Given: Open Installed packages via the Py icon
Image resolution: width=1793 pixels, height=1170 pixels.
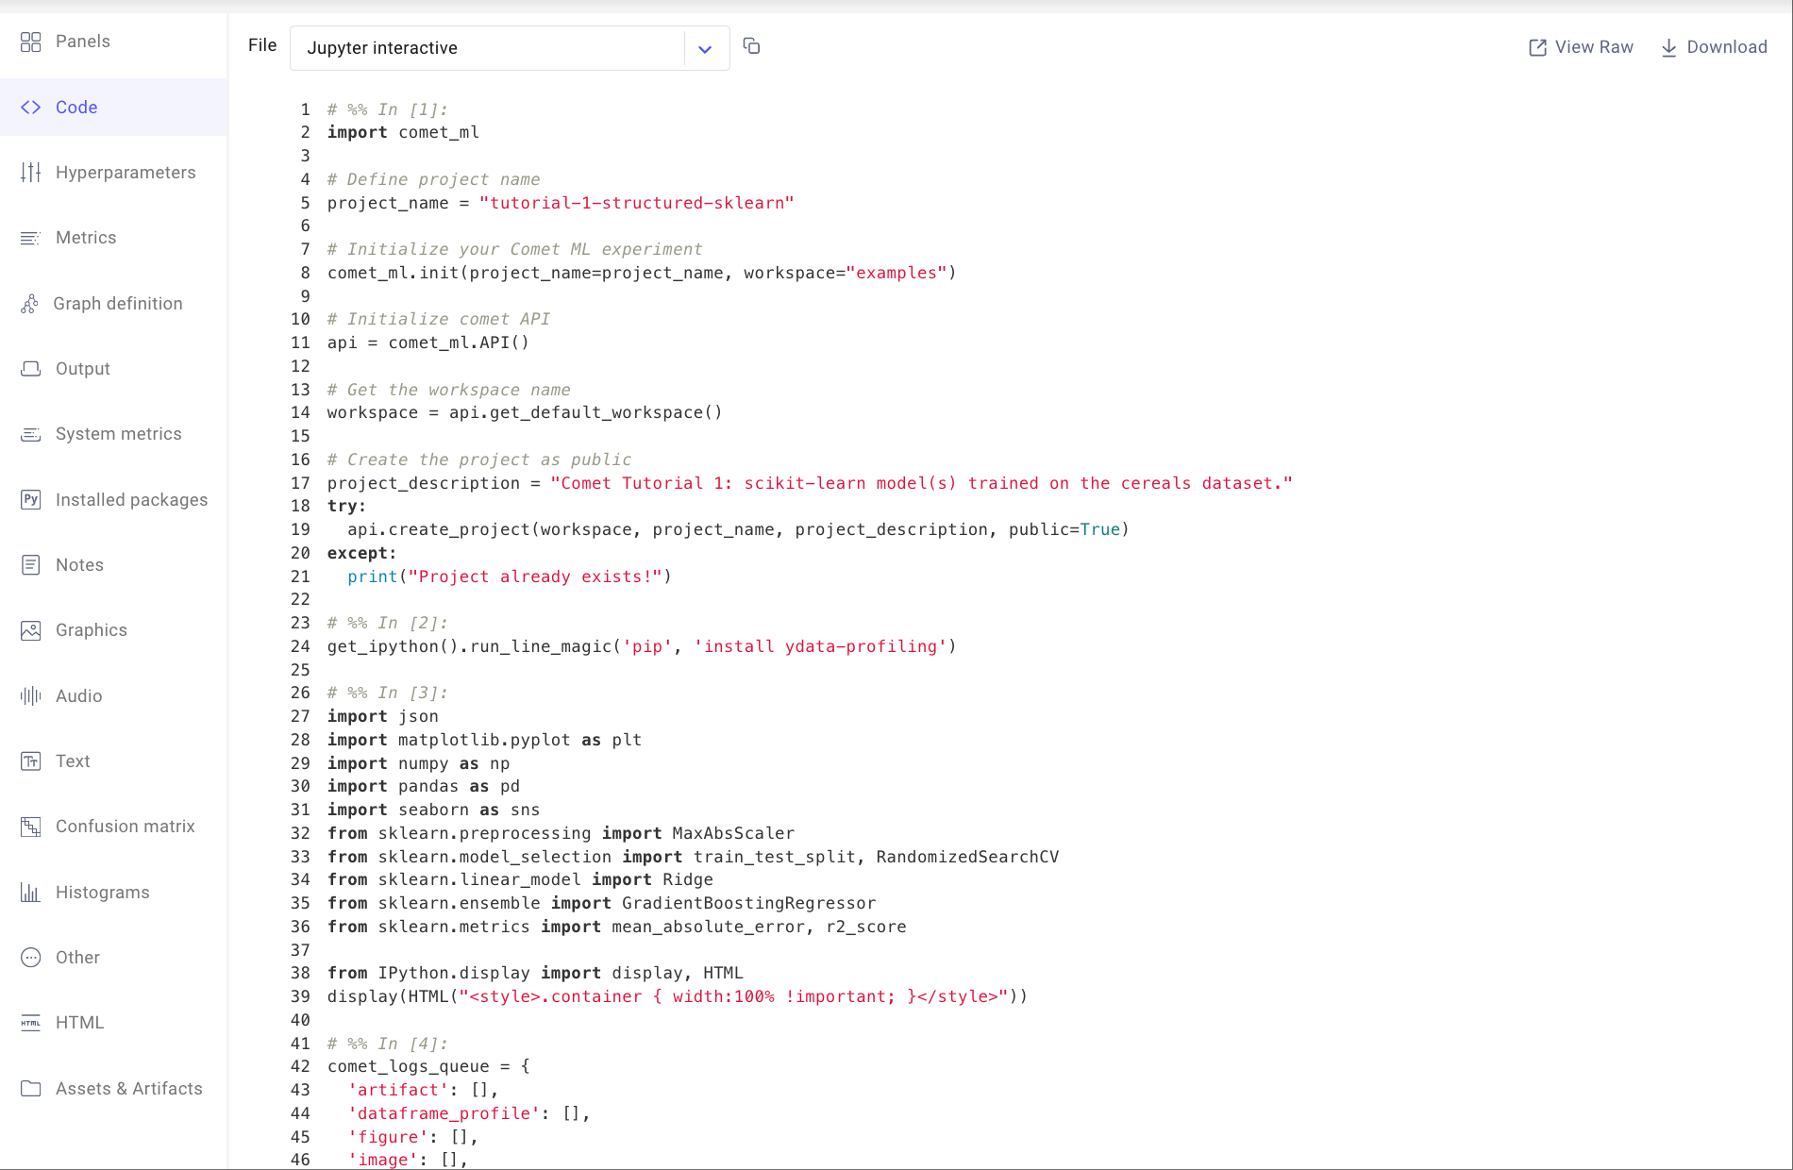Looking at the screenshot, I should (x=29, y=499).
